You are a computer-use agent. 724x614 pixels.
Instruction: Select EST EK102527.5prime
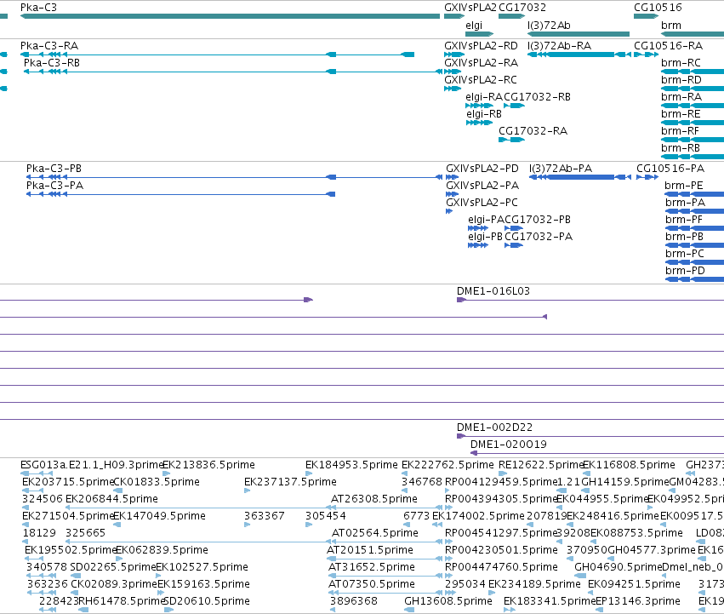(x=158, y=576)
